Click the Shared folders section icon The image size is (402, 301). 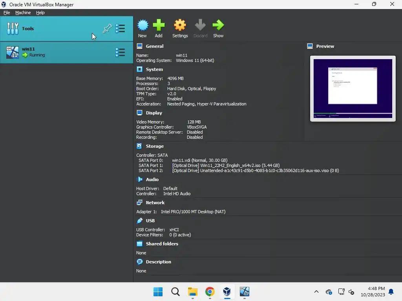coord(139,243)
